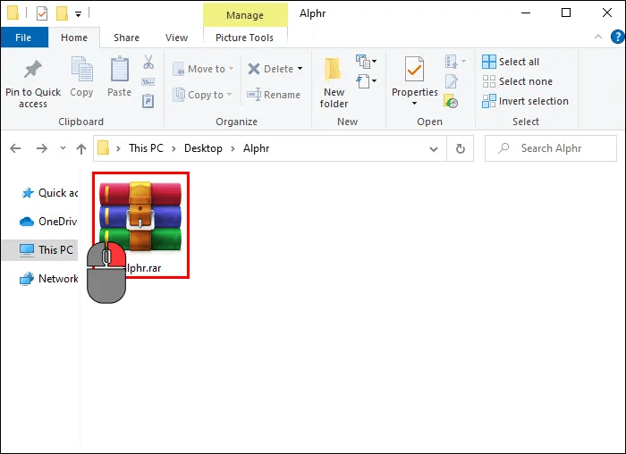Viewport: 626px width, 454px height.
Task: Click the New folder icon
Action: [333, 69]
